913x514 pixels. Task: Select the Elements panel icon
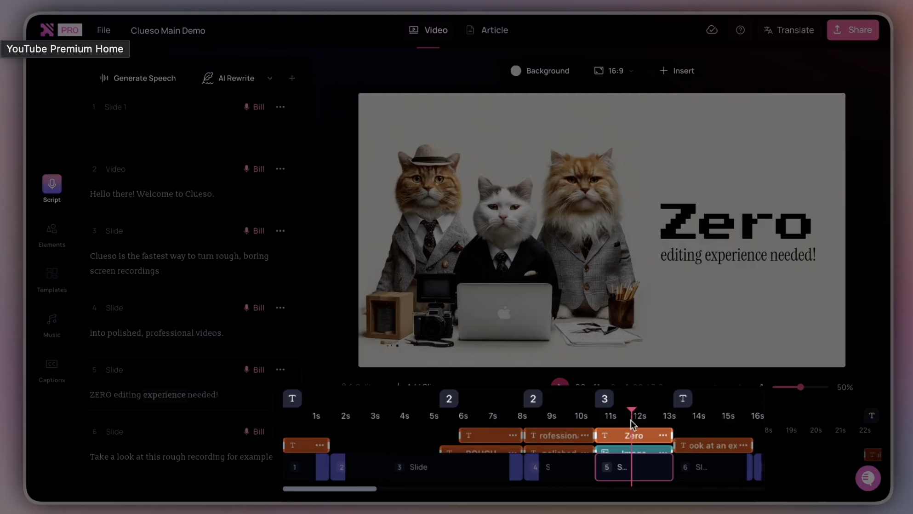(x=51, y=228)
